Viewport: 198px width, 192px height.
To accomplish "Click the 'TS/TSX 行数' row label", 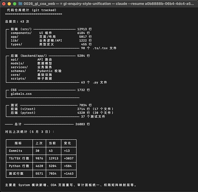I will coord(19,158).
